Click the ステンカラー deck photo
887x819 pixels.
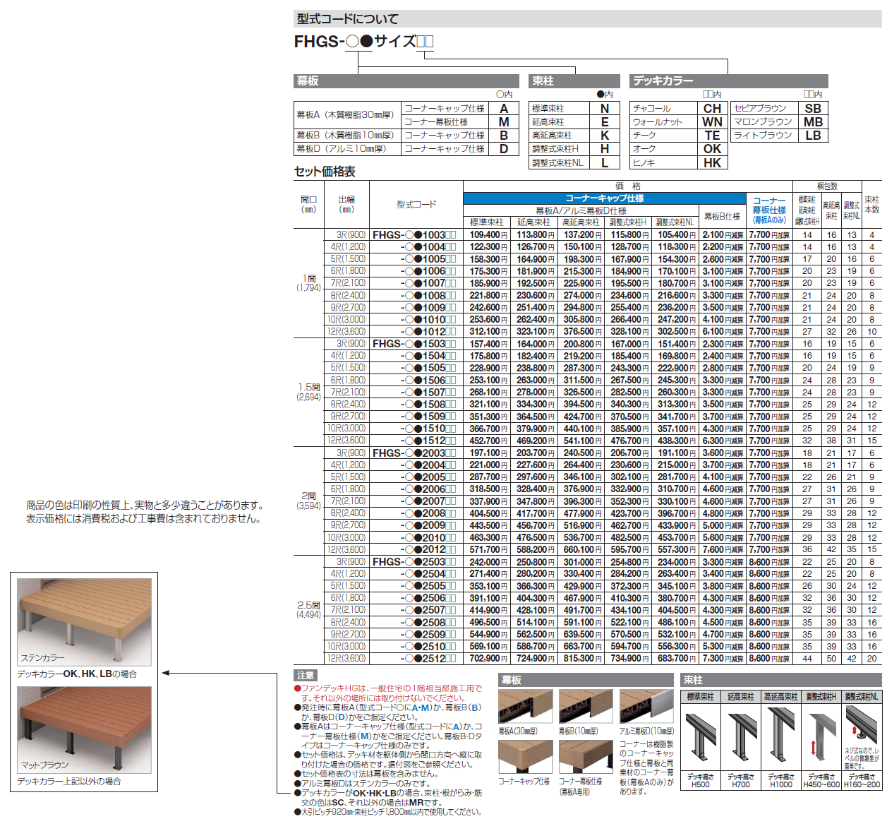[84, 622]
